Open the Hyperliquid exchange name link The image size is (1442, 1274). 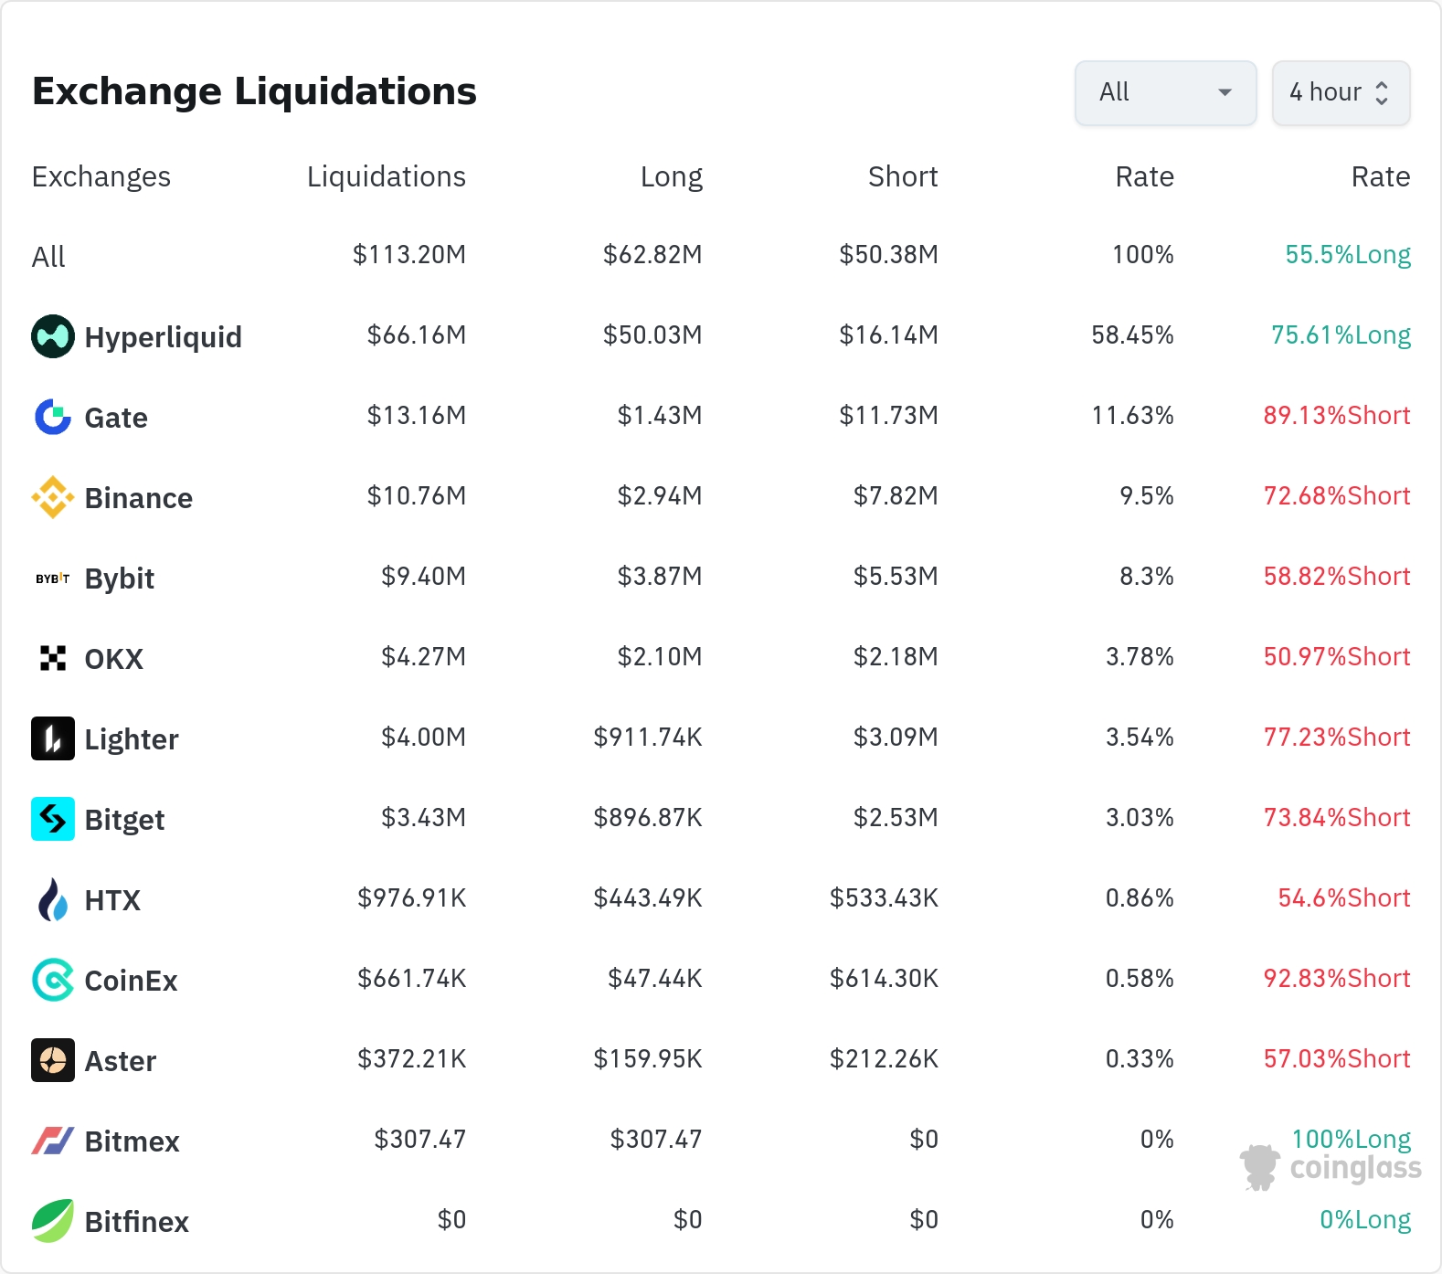click(163, 337)
